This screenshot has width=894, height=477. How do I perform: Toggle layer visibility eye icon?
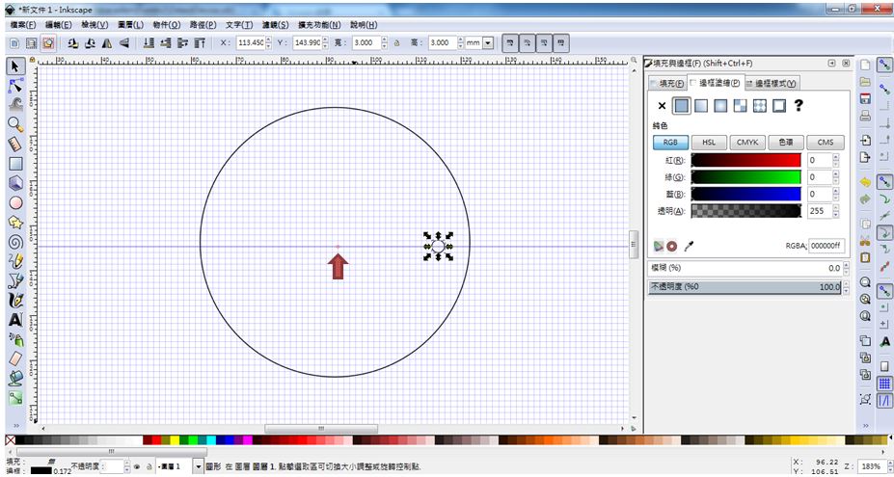(x=137, y=466)
